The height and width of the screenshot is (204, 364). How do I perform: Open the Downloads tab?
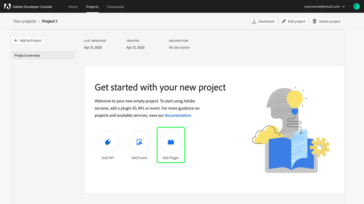click(116, 7)
